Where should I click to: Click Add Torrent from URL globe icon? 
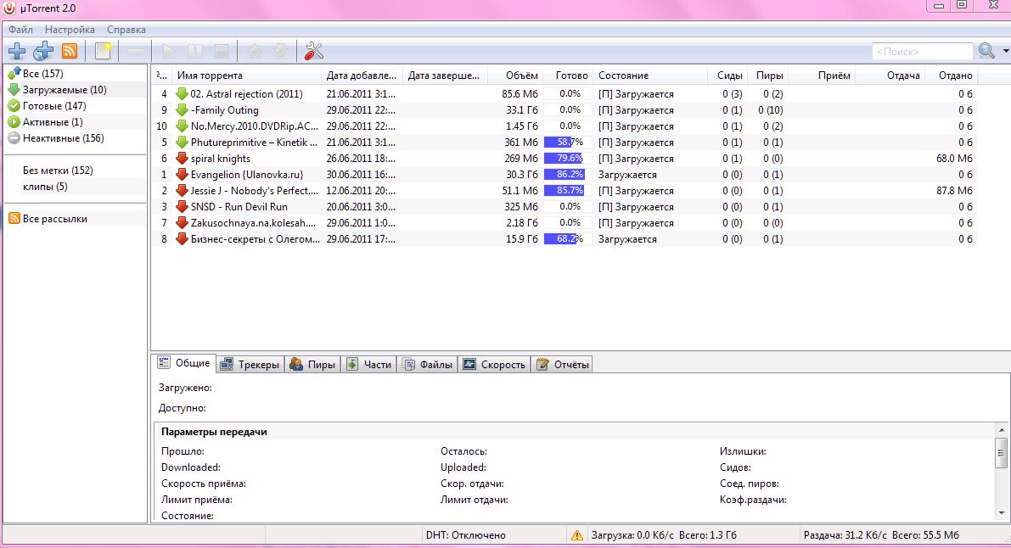tap(43, 51)
